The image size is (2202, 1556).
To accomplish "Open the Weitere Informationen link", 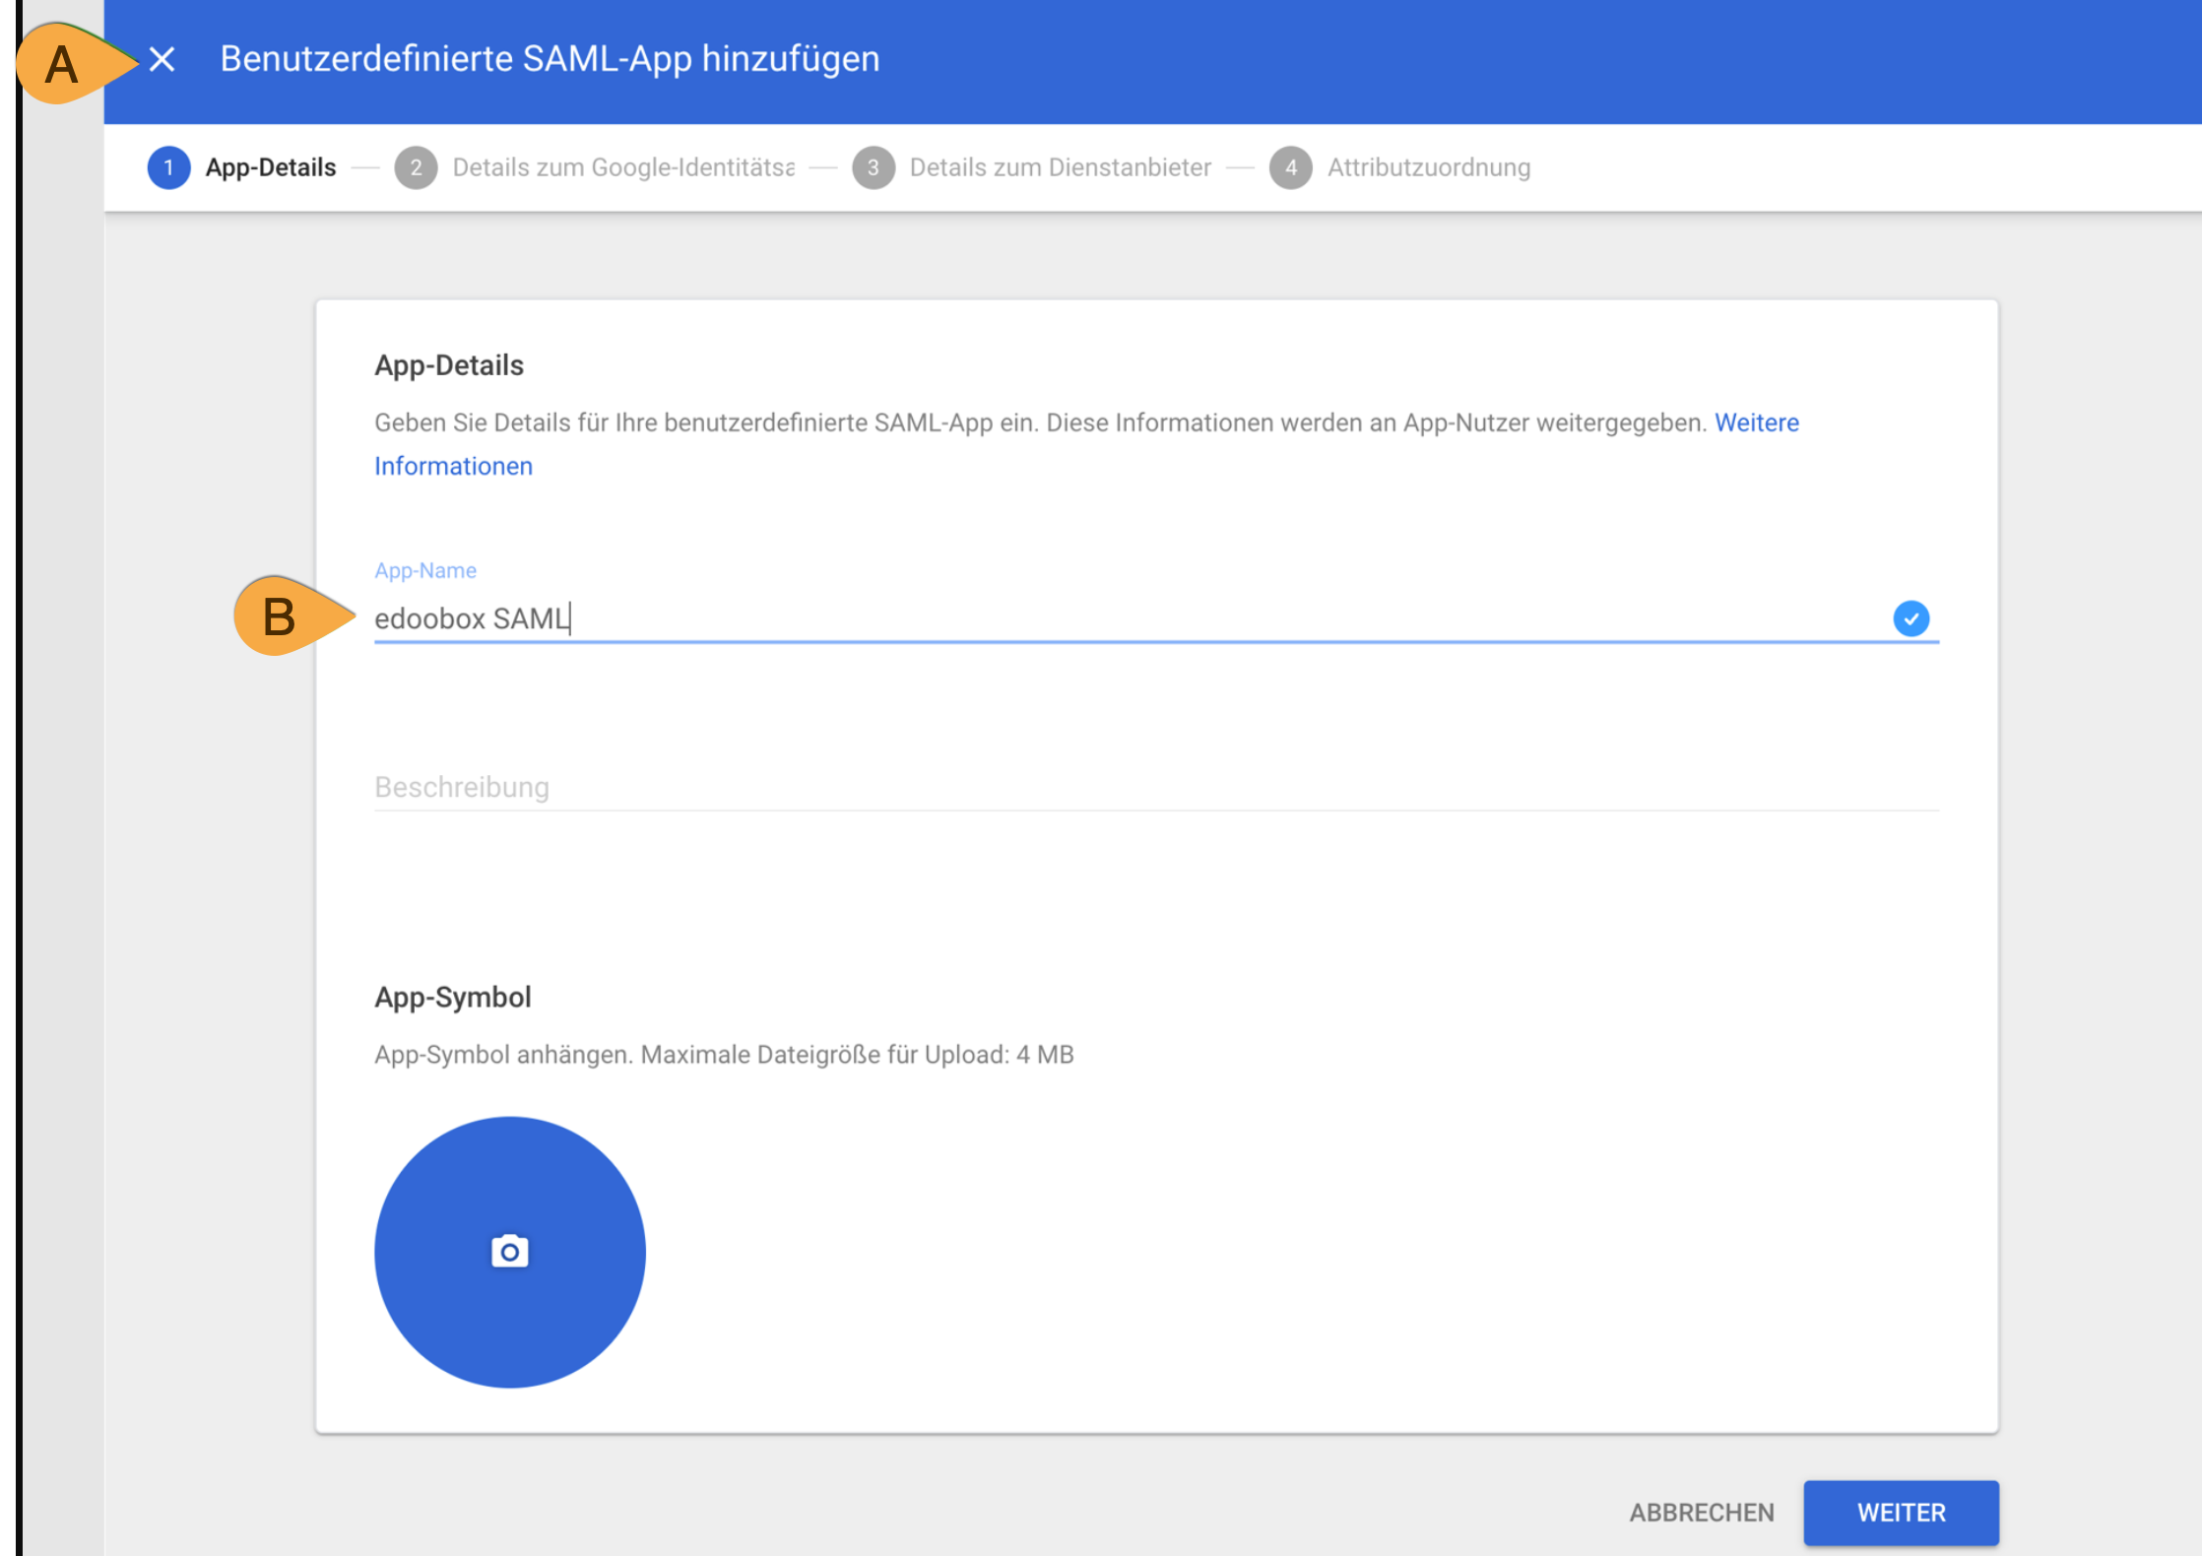I will click(x=1756, y=422).
